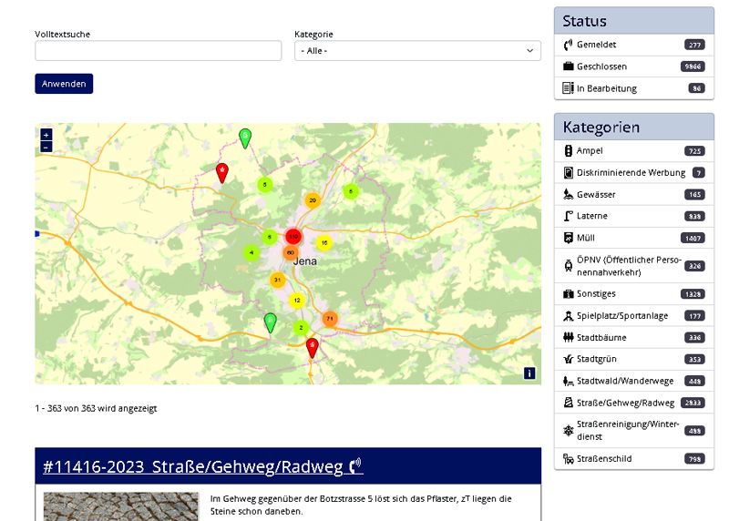
Task: Select the Ampel traffic light icon
Action: pos(568,150)
